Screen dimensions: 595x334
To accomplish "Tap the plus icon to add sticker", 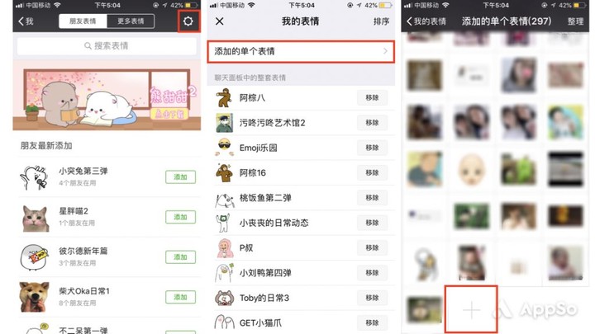I will [471, 311].
